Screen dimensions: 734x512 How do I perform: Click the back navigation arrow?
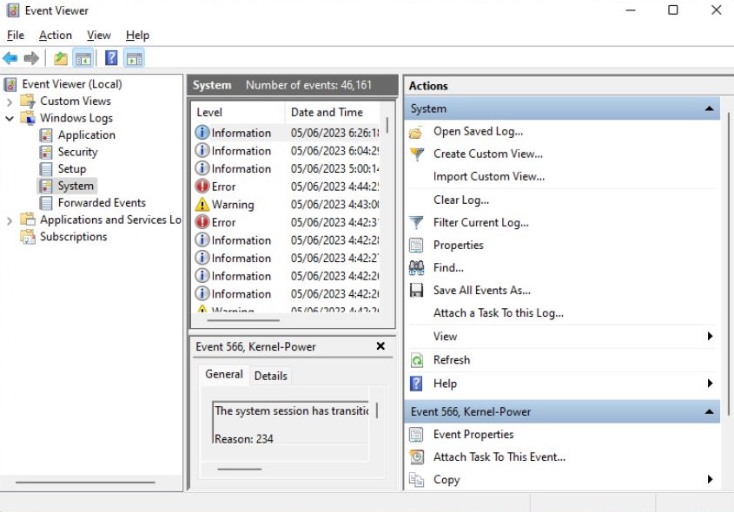tap(10, 59)
